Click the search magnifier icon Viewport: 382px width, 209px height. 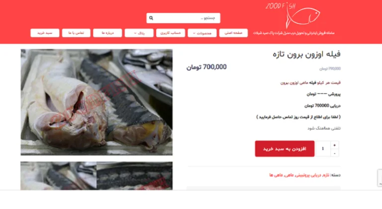pyautogui.click(x=151, y=18)
